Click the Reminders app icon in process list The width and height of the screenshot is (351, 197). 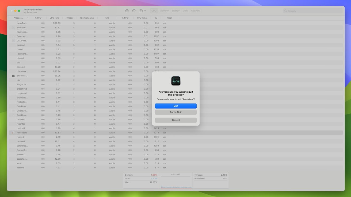pyautogui.click(x=13, y=133)
